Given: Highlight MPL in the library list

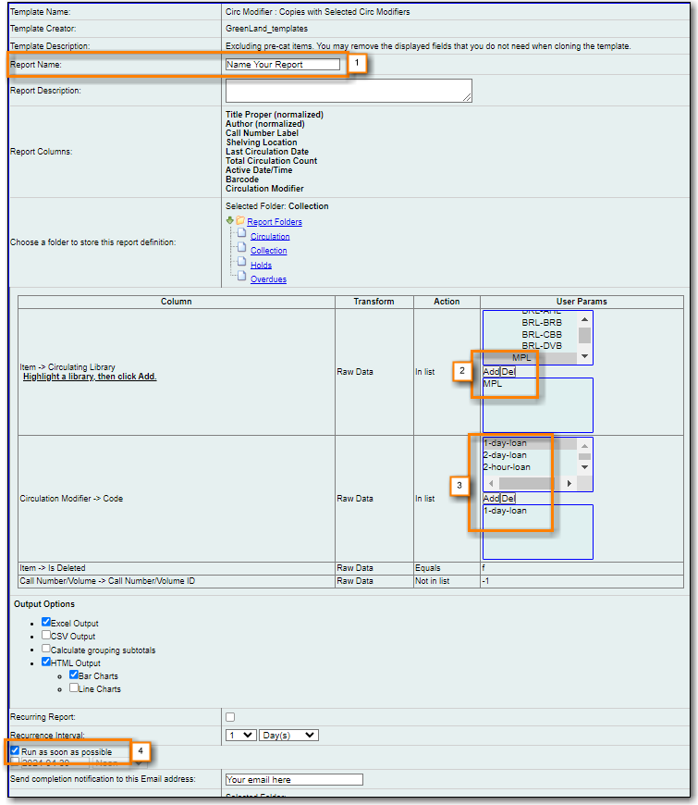Looking at the screenshot, I should [x=521, y=358].
